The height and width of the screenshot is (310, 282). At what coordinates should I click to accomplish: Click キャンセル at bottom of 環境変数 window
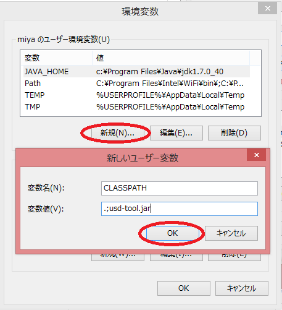coord(242,288)
